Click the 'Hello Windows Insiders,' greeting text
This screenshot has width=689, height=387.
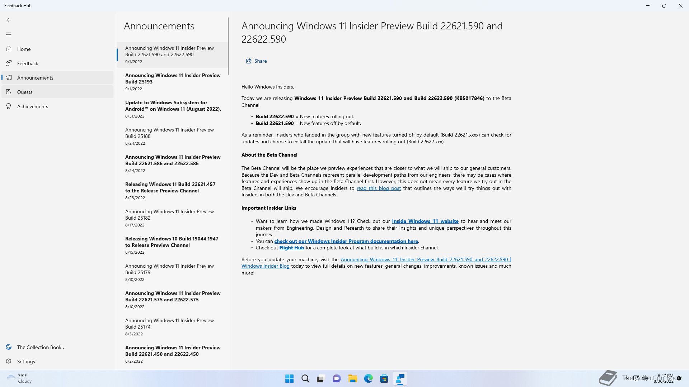coord(268,87)
